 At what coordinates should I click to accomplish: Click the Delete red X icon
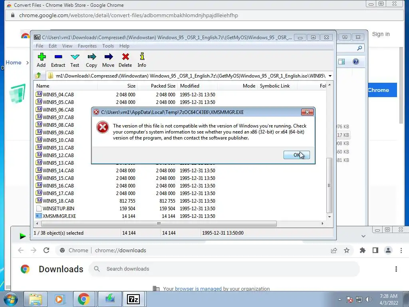(x=125, y=60)
